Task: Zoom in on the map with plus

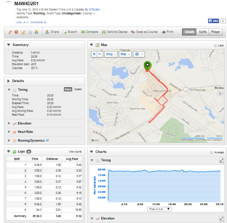Action: click(94, 54)
